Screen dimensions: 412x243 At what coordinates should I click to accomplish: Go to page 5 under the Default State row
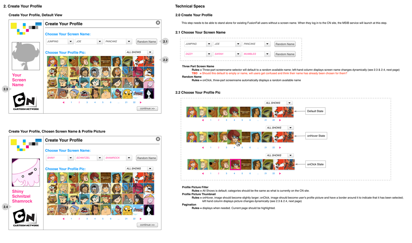point(242,120)
